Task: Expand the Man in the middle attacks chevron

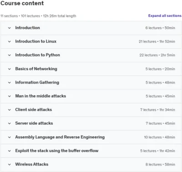Action: tap(10, 96)
